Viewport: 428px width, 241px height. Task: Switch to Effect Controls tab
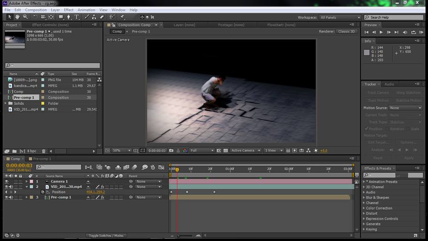click(x=50, y=25)
